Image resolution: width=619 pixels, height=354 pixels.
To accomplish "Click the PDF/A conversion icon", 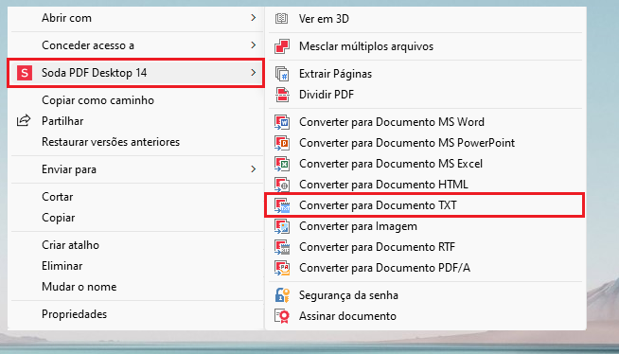I will coord(282,269).
